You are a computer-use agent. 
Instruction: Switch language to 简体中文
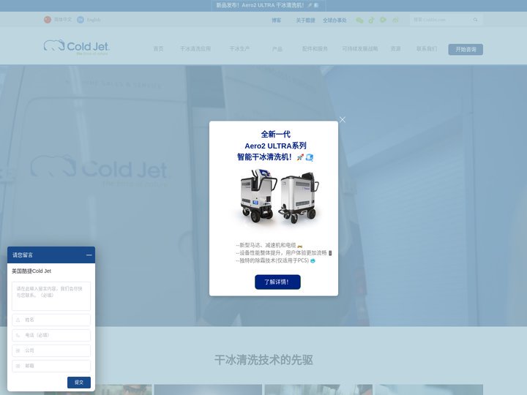(x=63, y=20)
